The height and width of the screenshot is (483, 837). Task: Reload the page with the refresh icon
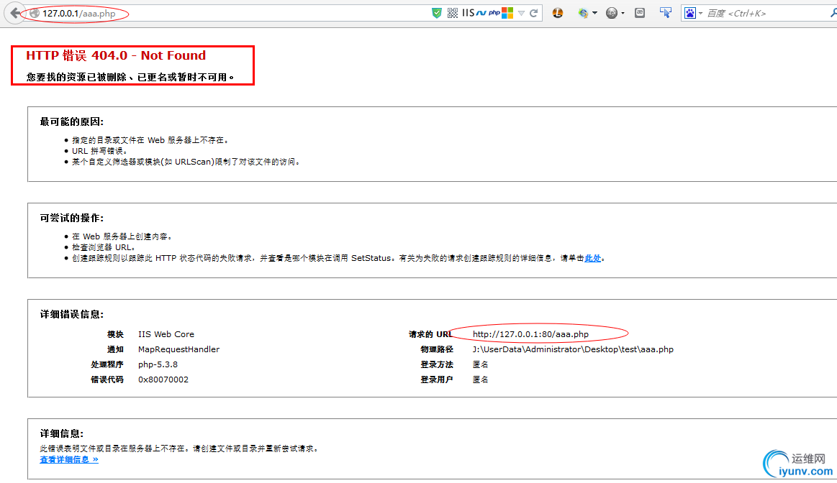tap(533, 13)
